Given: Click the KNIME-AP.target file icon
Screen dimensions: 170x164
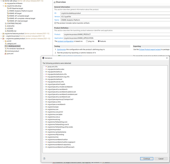Looking at the screenshot, I should pyautogui.click(x=8, y=13).
